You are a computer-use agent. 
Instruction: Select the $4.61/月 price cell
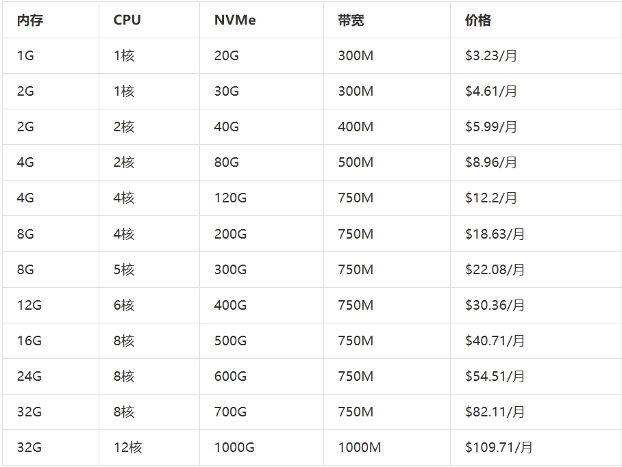coord(491,92)
